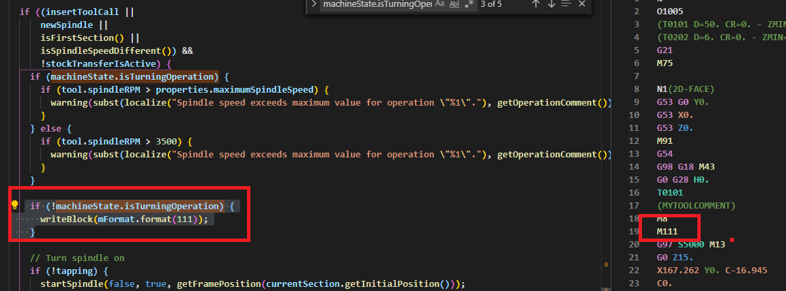The width and height of the screenshot is (786, 291).
Task: Click the 'properties.maximumSpindleSpeed' condition line
Action: point(185,90)
